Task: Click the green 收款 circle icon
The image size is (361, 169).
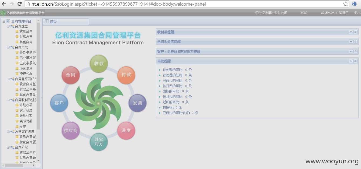Action: click(x=99, y=64)
